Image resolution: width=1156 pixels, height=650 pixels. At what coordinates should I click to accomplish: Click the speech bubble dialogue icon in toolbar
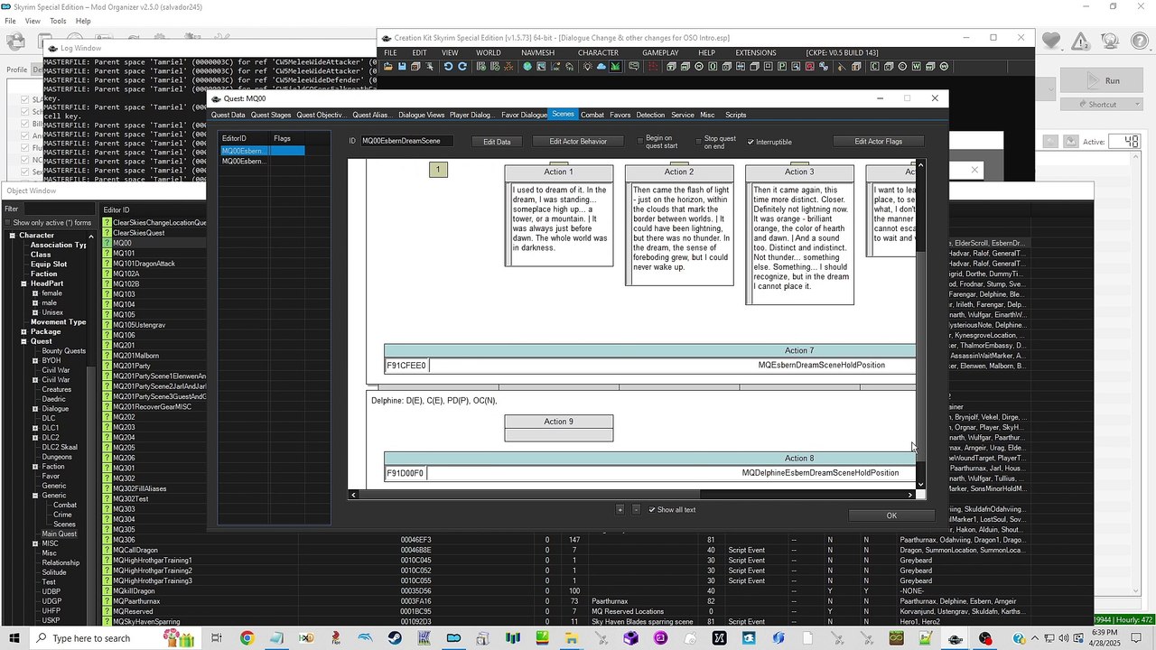(634, 67)
